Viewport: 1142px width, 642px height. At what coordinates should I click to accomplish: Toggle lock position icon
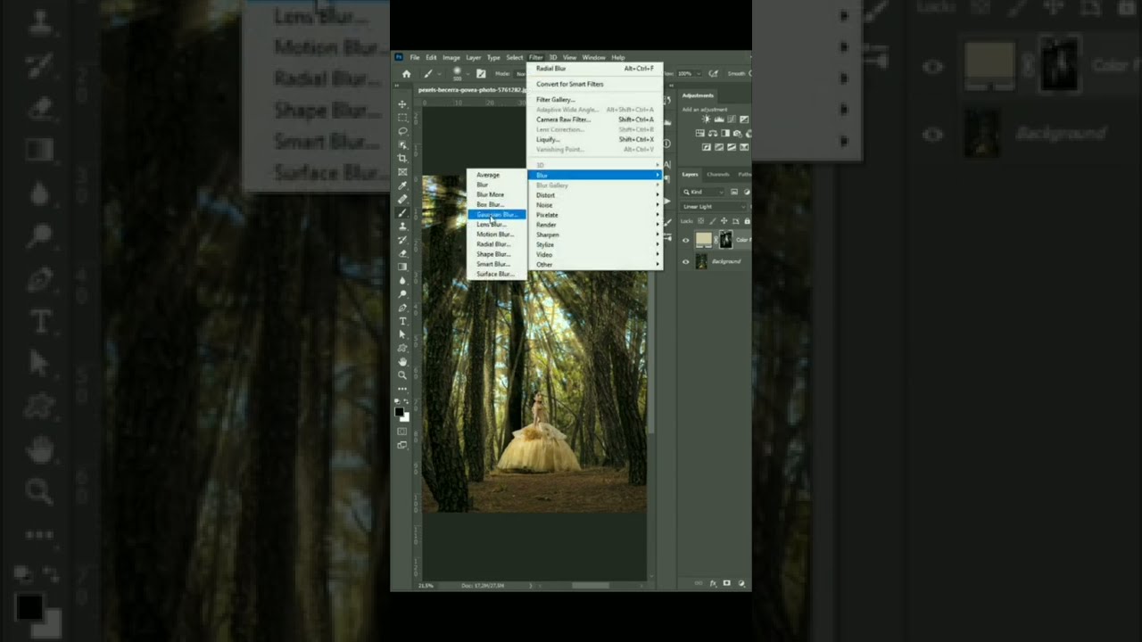coord(724,221)
